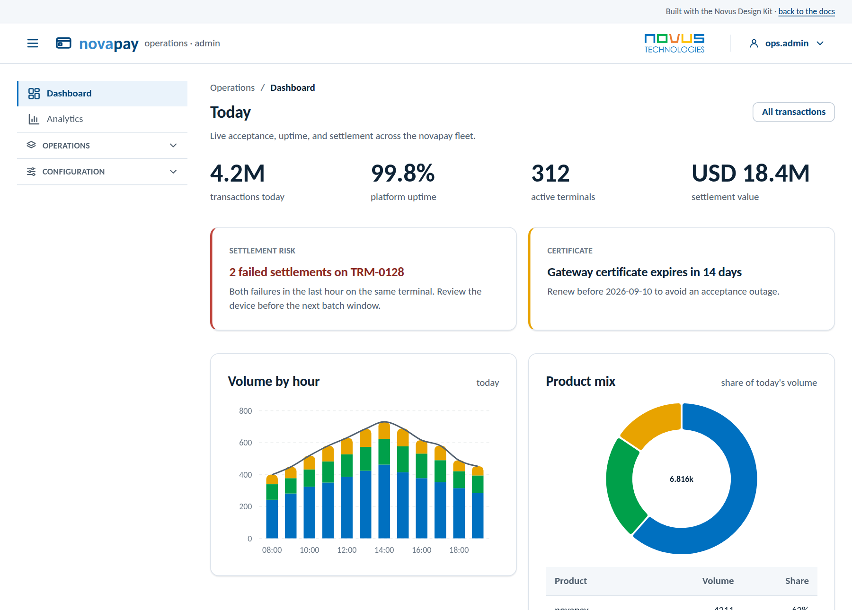Image resolution: width=852 pixels, height=610 pixels.
Task: Select Dashboard in the sidebar
Action: pos(102,94)
